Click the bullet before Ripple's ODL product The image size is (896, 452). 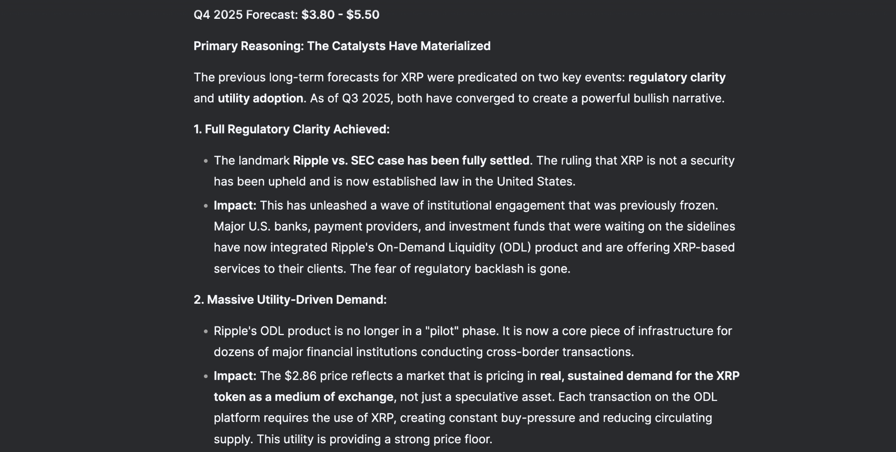[x=206, y=331]
